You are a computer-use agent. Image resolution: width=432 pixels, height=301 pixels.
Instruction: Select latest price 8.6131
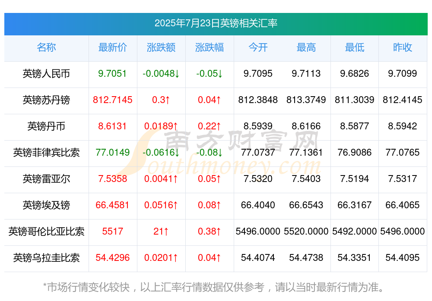point(112,126)
